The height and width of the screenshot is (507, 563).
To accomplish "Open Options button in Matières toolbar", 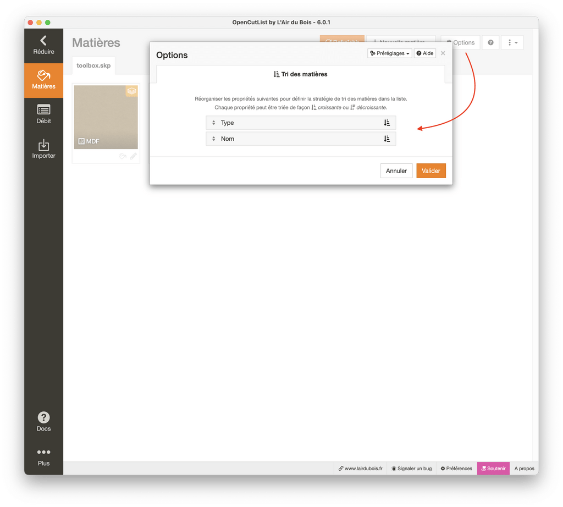I will point(463,42).
